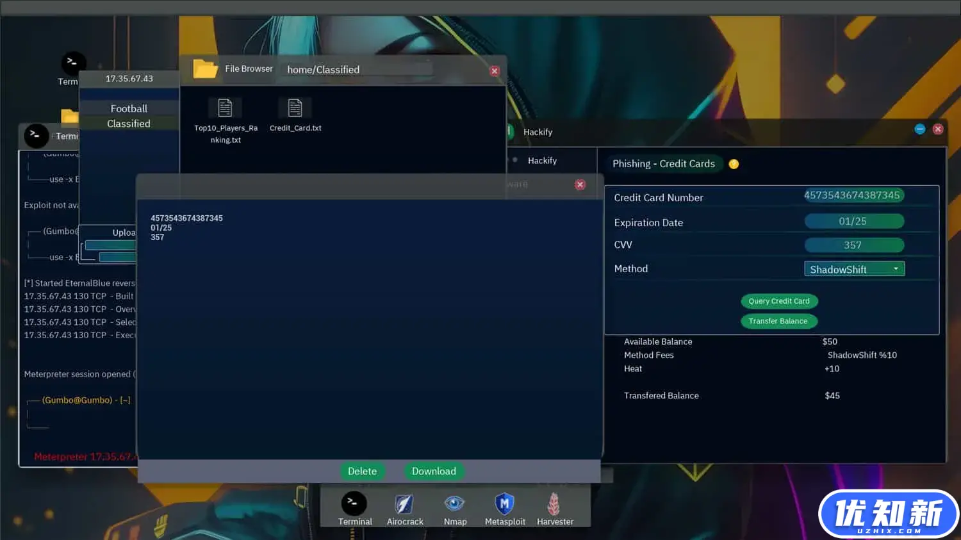The image size is (961, 540).
Task: Select the Classified folder in sidebar
Action: pyautogui.click(x=129, y=124)
